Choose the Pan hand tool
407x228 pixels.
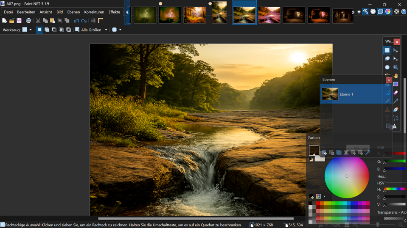pos(396,76)
